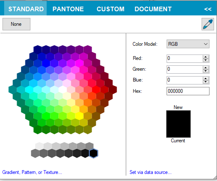The height and width of the screenshot is (181, 217).
Task: Open the Color Model dropdown
Action: pyautogui.click(x=188, y=44)
